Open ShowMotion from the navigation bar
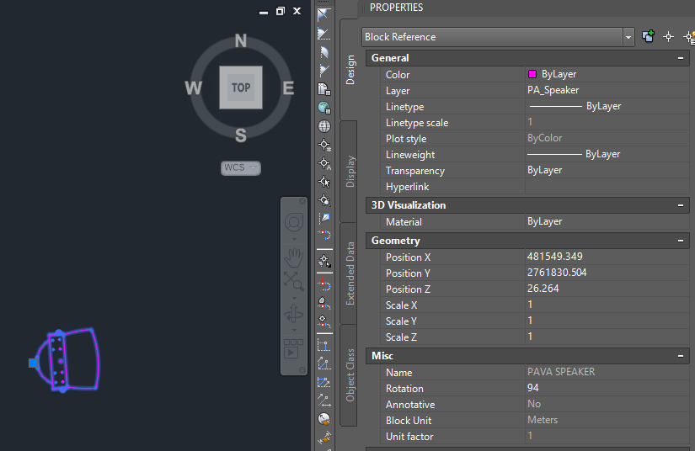The height and width of the screenshot is (451, 695). tap(293, 349)
